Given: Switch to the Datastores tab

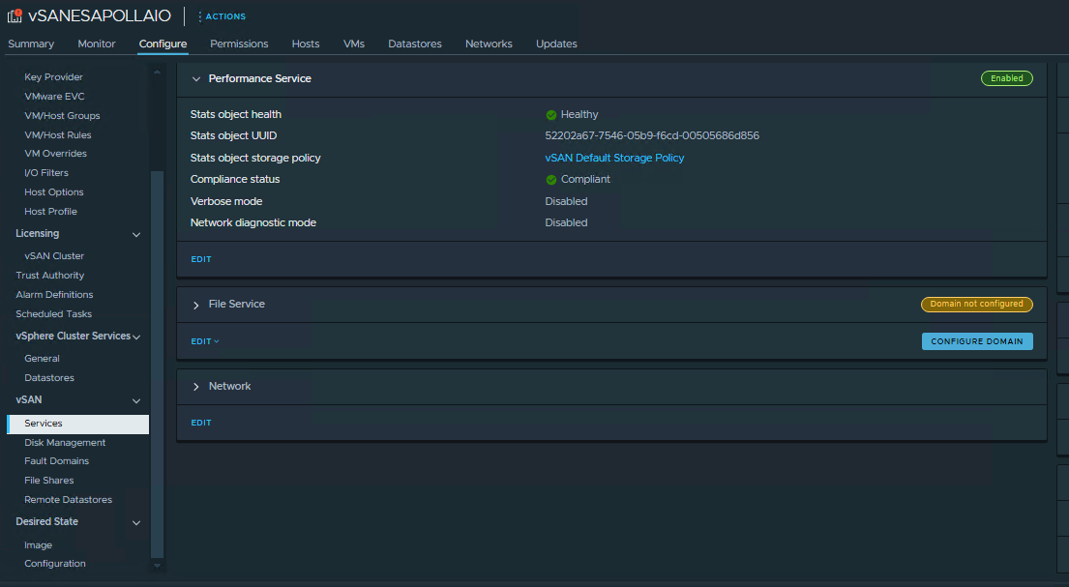Looking at the screenshot, I should [x=414, y=44].
